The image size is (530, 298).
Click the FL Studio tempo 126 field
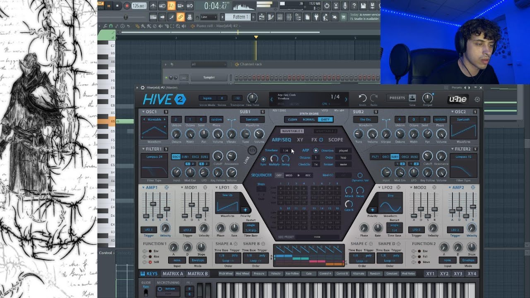pyautogui.click(x=140, y=6)
